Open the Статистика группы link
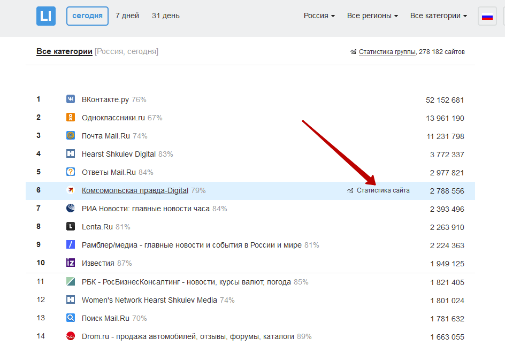 387,52
